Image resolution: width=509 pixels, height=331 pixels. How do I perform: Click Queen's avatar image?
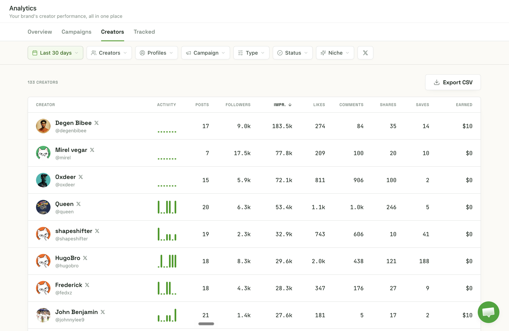(x=43, y=207)
